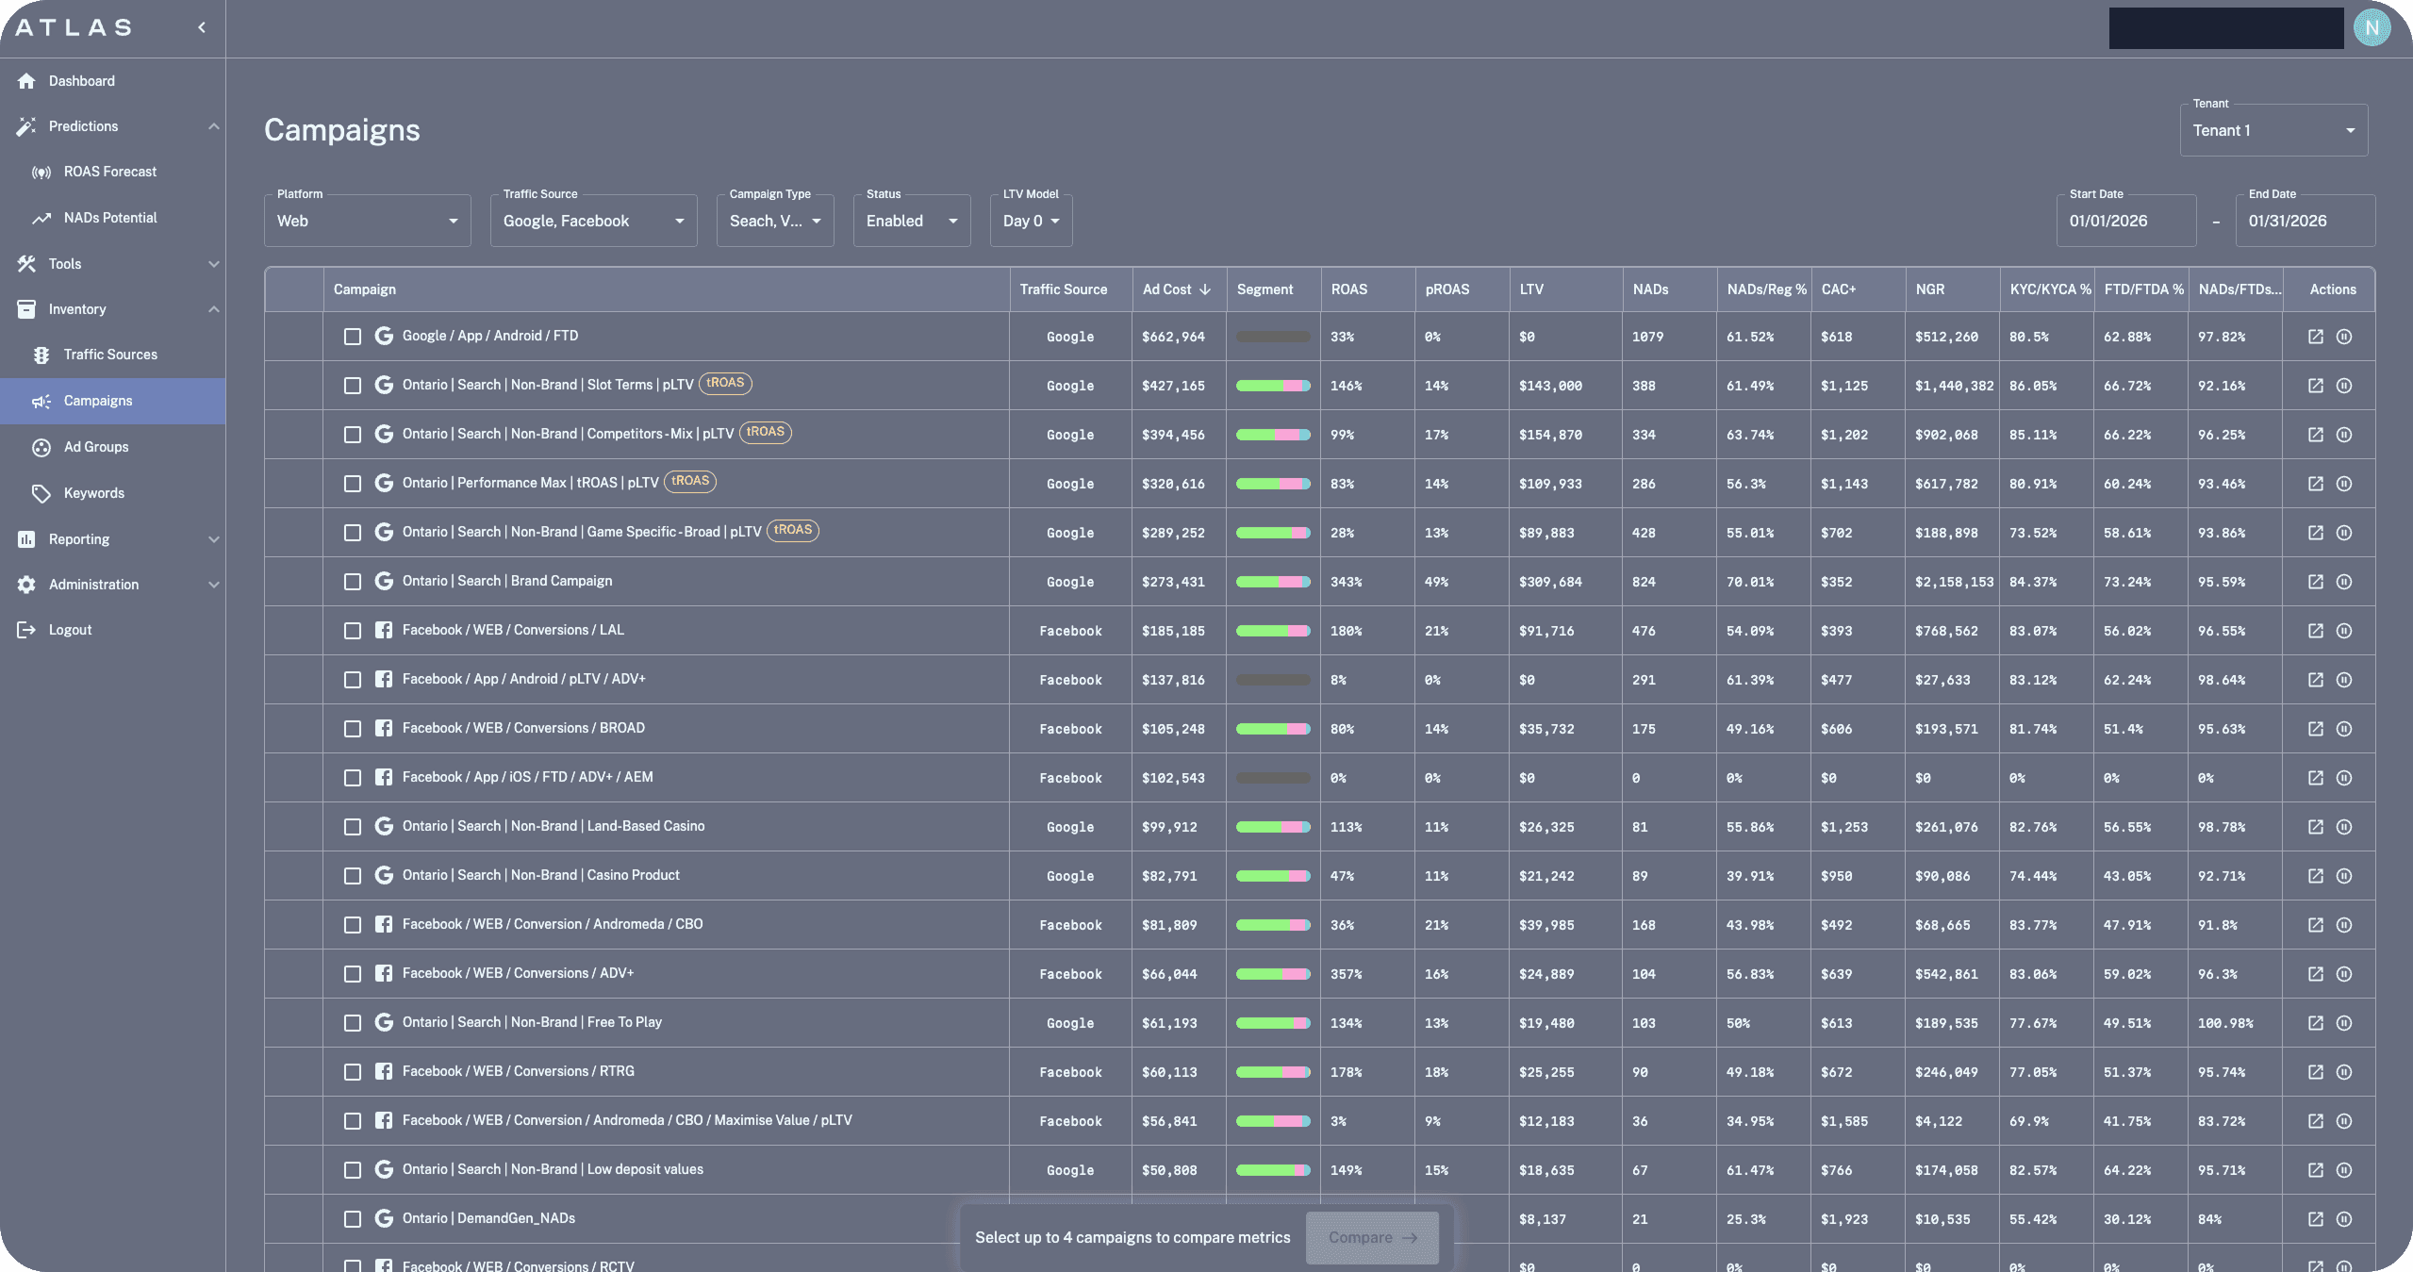Click Ad Cost sort arrow icon

click(1205, 289)
